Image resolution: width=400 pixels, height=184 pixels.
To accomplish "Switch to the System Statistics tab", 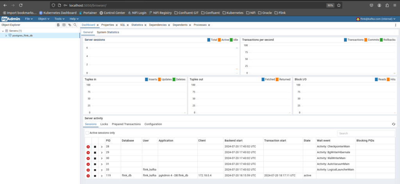I will [108, 32].
